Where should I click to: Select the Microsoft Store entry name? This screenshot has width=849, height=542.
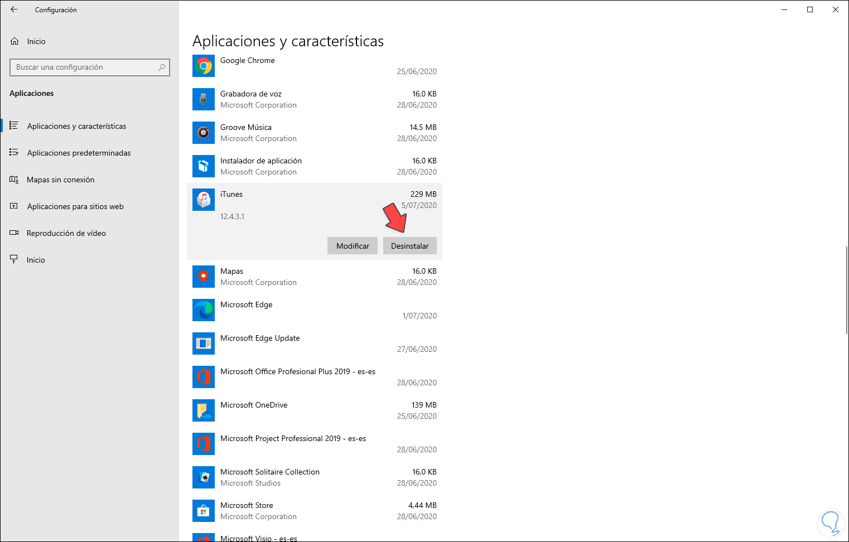247,505
